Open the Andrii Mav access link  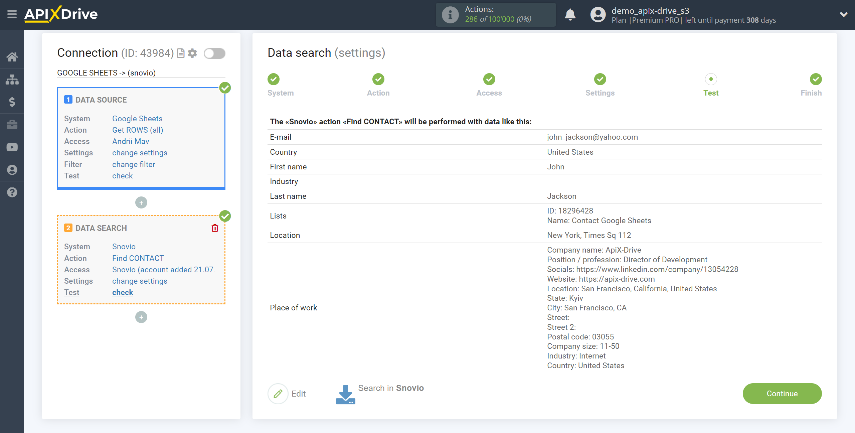[x=131, y=141]
